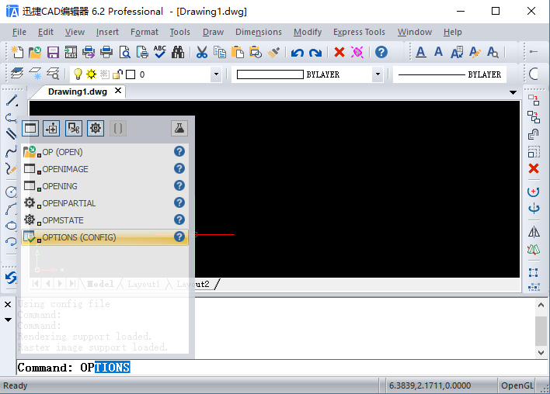The width and height of the screenshot is (550, 394).
Task: Select the Line tool in left toolbar
Action: (x=11, y=101)
